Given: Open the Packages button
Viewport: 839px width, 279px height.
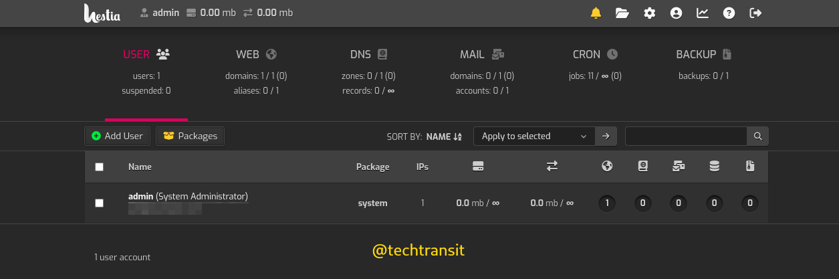Looking at the screenshot, I should point(191,136).
